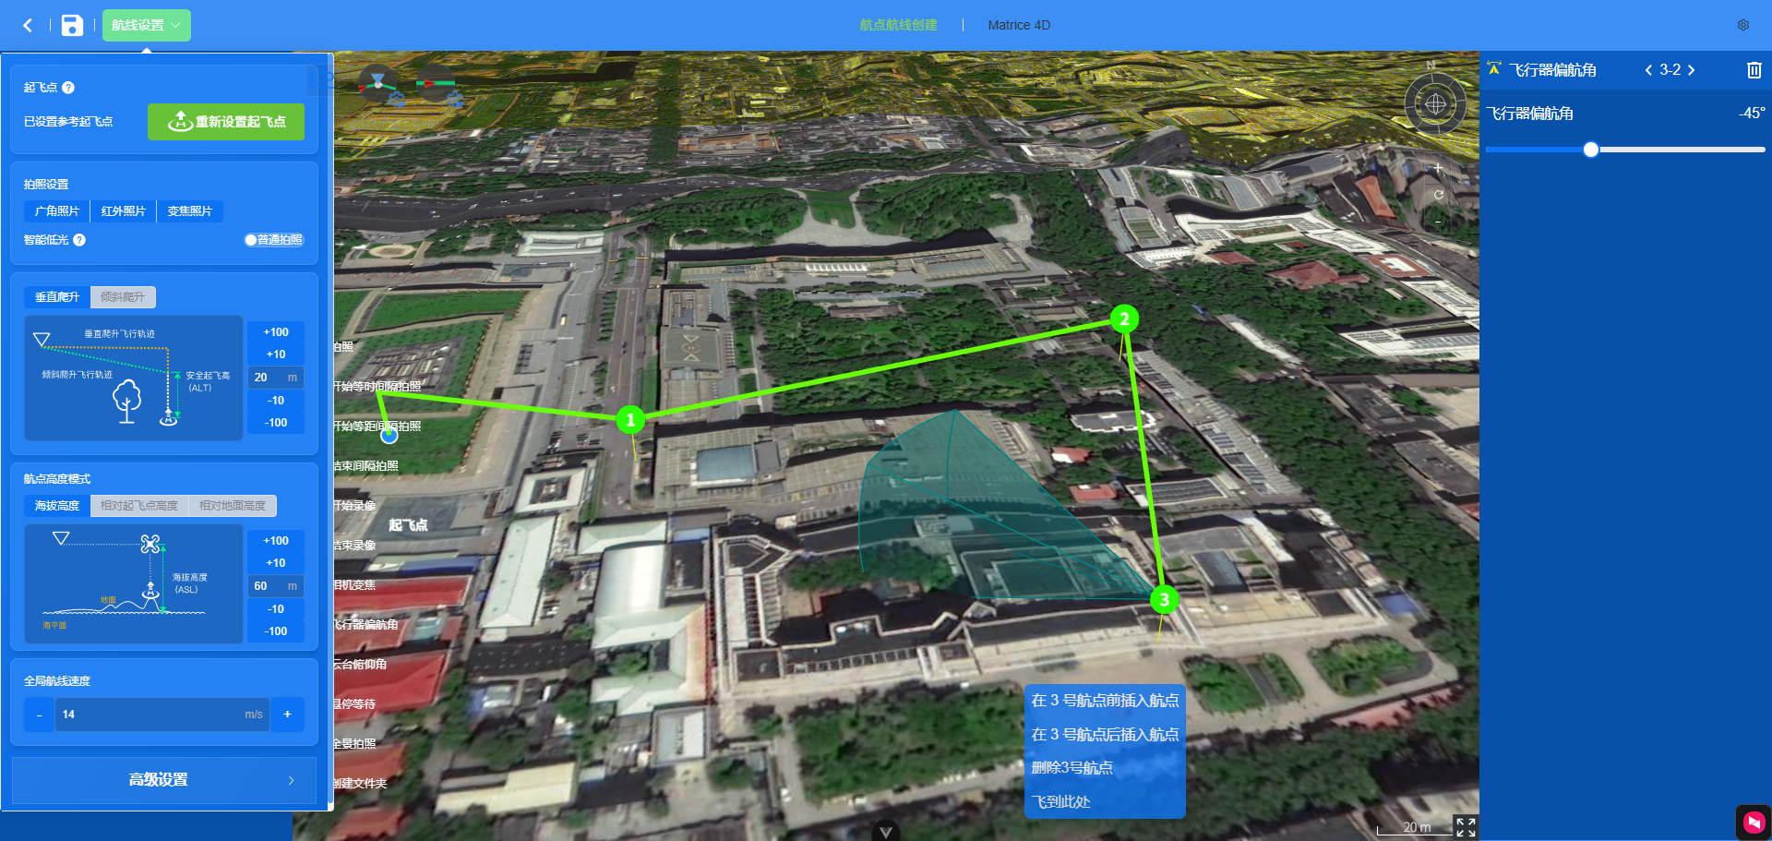The width and height of the screenshot is (1772, 841).
Task: Zoom out the map with minus
Action: (1438, 222)
